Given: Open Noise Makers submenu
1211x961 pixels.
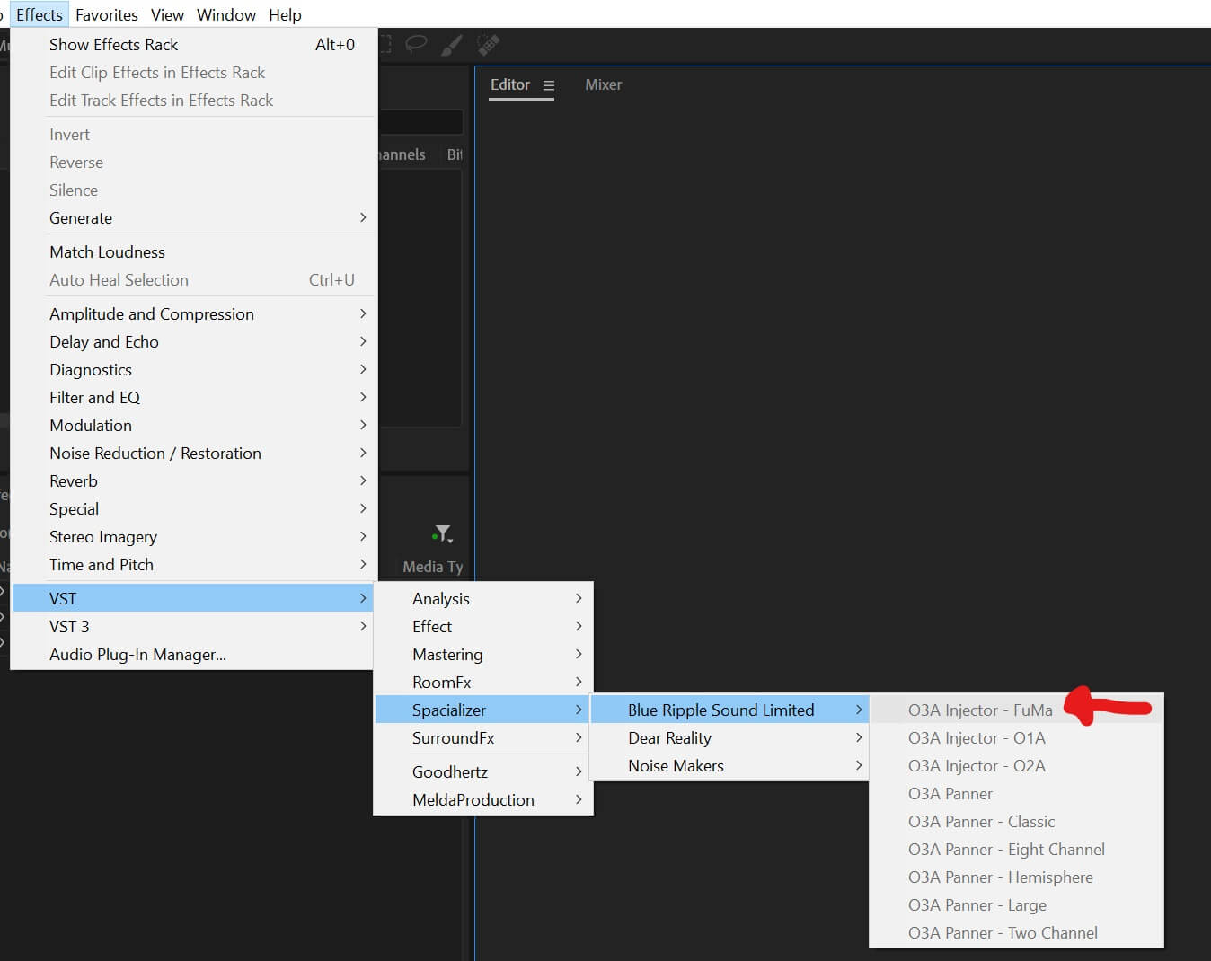Looking at the screenshot, I should click(x=729, y=765).
